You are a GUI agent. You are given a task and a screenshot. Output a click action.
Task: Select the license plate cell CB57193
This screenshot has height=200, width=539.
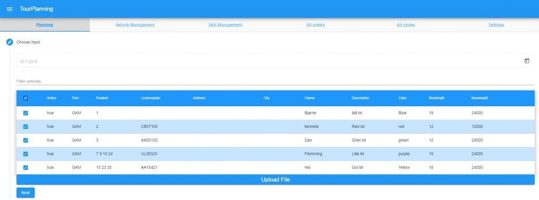[x=149, y=126]
